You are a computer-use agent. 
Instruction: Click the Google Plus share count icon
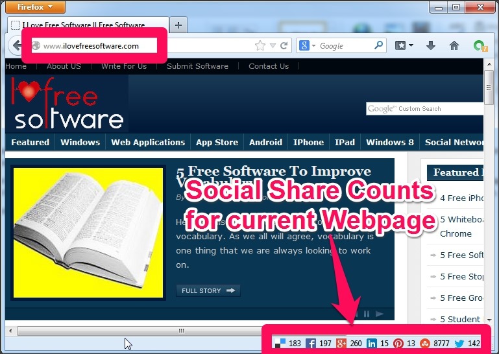point(341,344)
